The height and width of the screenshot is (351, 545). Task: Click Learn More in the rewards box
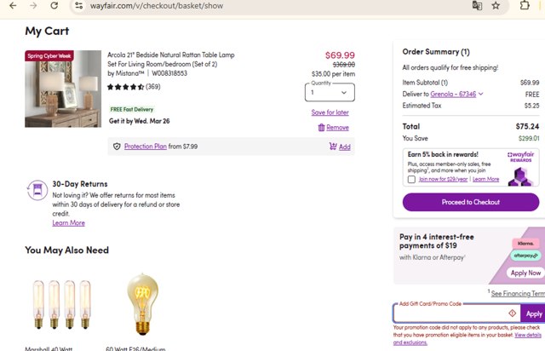coord(485,179)
